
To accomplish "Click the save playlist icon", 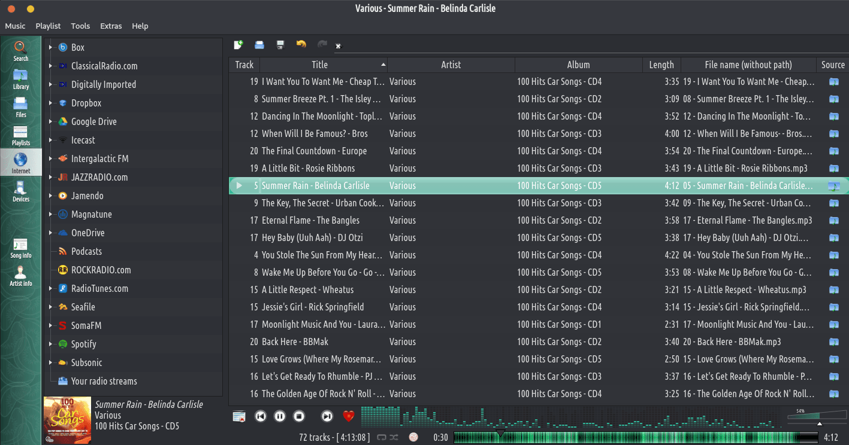I will pyautogui.click(x=280, y=45).
